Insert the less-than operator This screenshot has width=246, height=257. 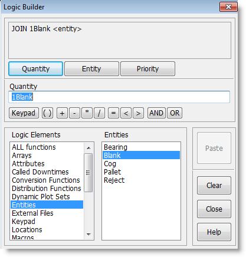[126, 113]
